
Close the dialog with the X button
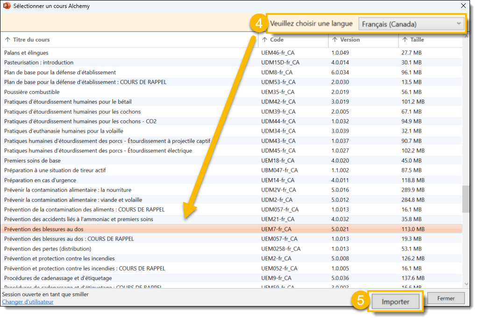pos(463,6)
